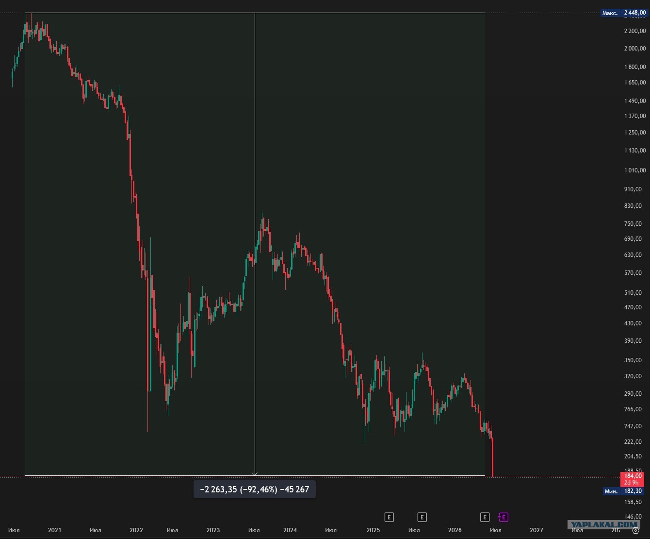Click the 690,00 price scale value
This screenshot has width=650, height=539.
[x=633, y=239]
